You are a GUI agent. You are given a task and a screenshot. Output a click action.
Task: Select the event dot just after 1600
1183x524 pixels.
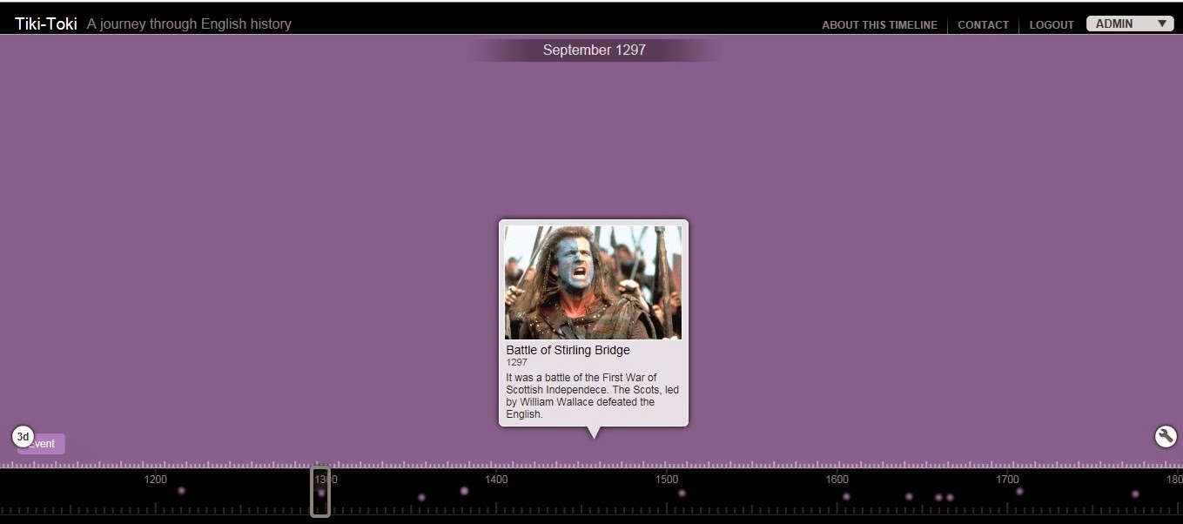point(846,496)
